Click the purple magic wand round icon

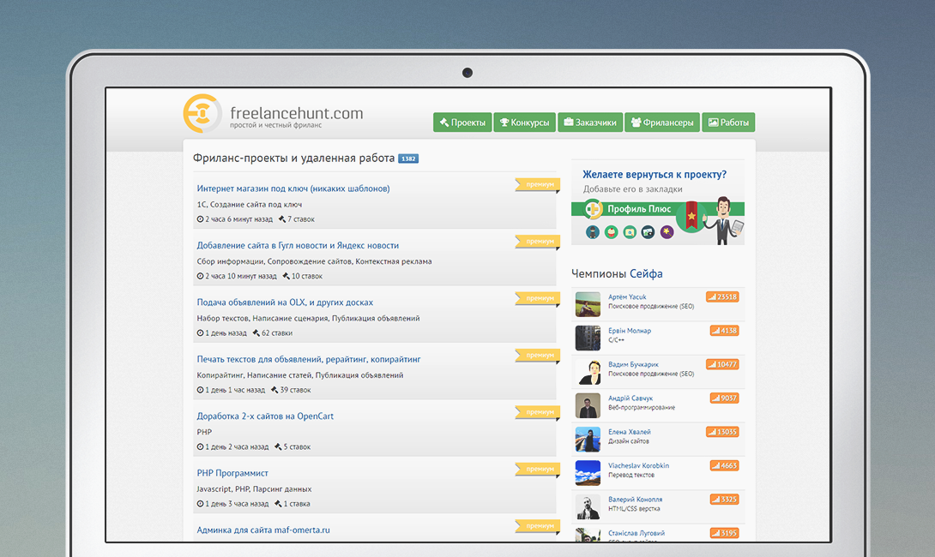(667, 231)
